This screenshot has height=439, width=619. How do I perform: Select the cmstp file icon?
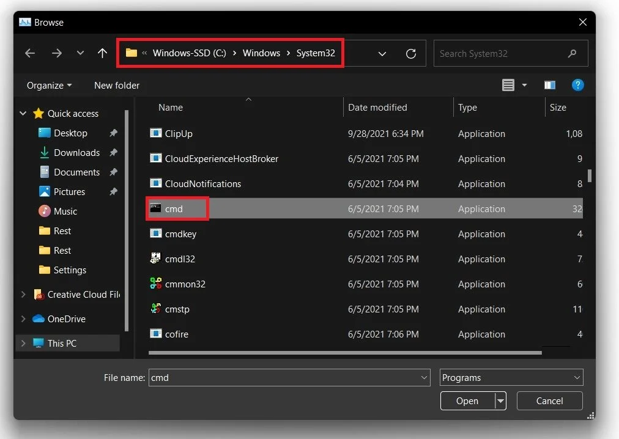pos(156,308)
